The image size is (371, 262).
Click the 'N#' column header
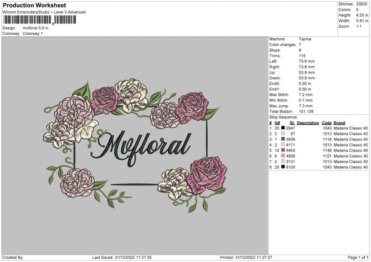[x=277, y=123]
